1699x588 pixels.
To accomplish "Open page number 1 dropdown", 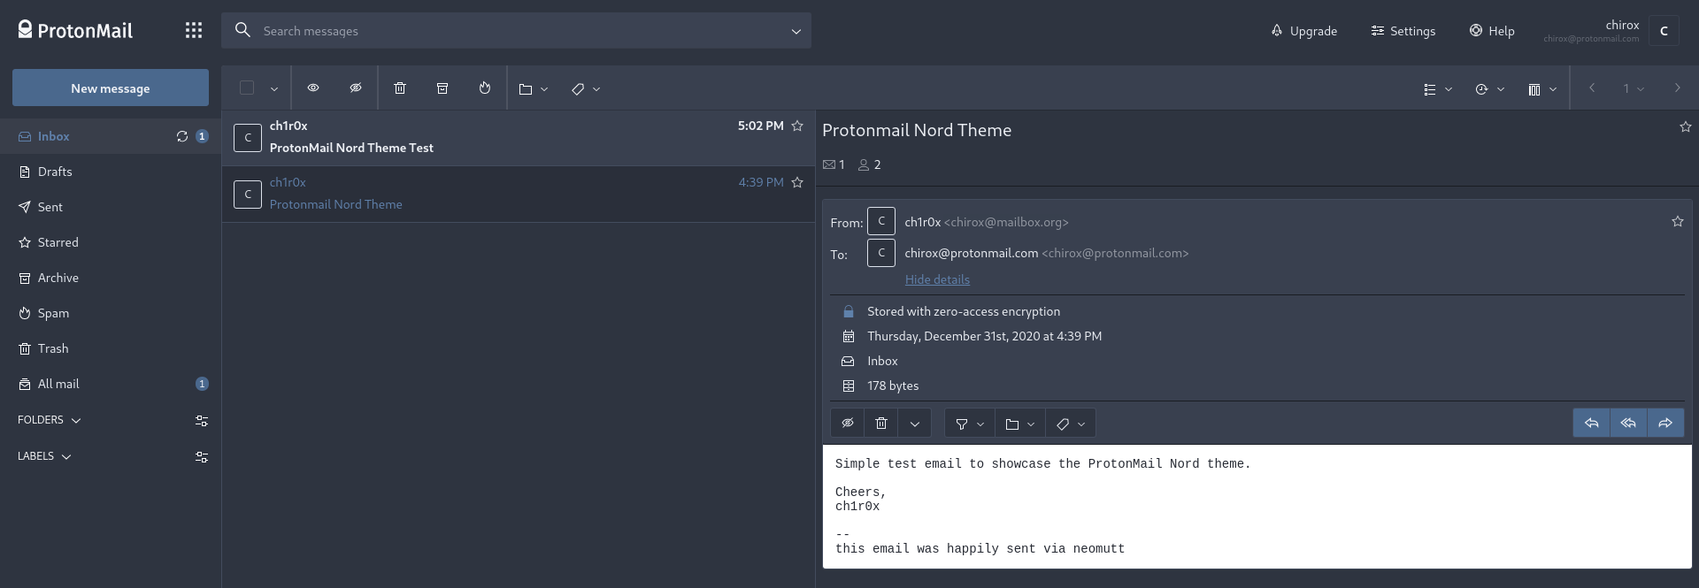I will (x=1634, y=88).
